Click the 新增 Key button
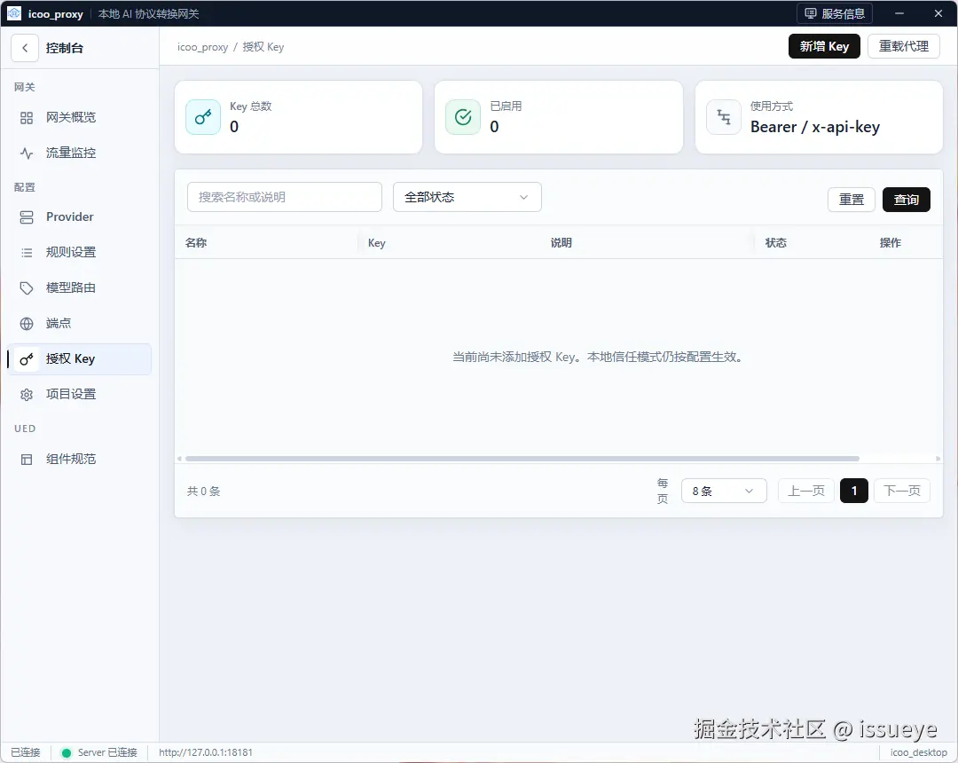 pyautogui.click(x=824, y=46)
